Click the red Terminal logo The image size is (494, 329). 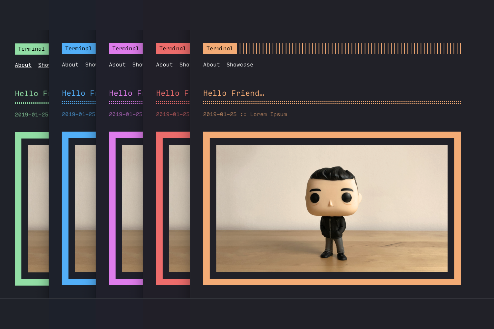173,49
